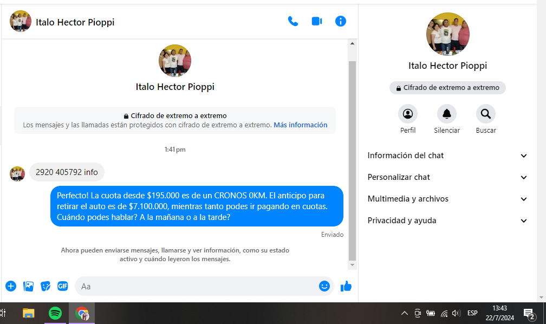Expand Privacidad y ayuda section
This screenshot has width=546, height=324.
tap(447, 221)
